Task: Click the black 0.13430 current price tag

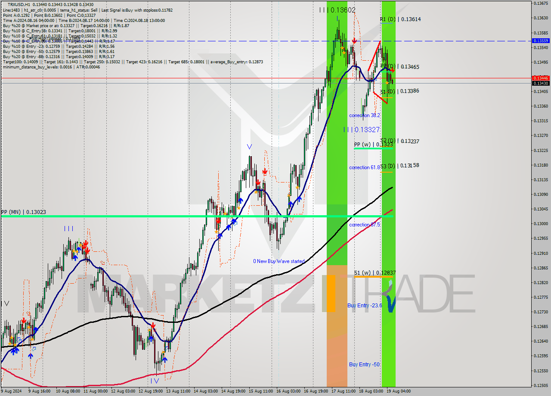Action: click(541, 83)
